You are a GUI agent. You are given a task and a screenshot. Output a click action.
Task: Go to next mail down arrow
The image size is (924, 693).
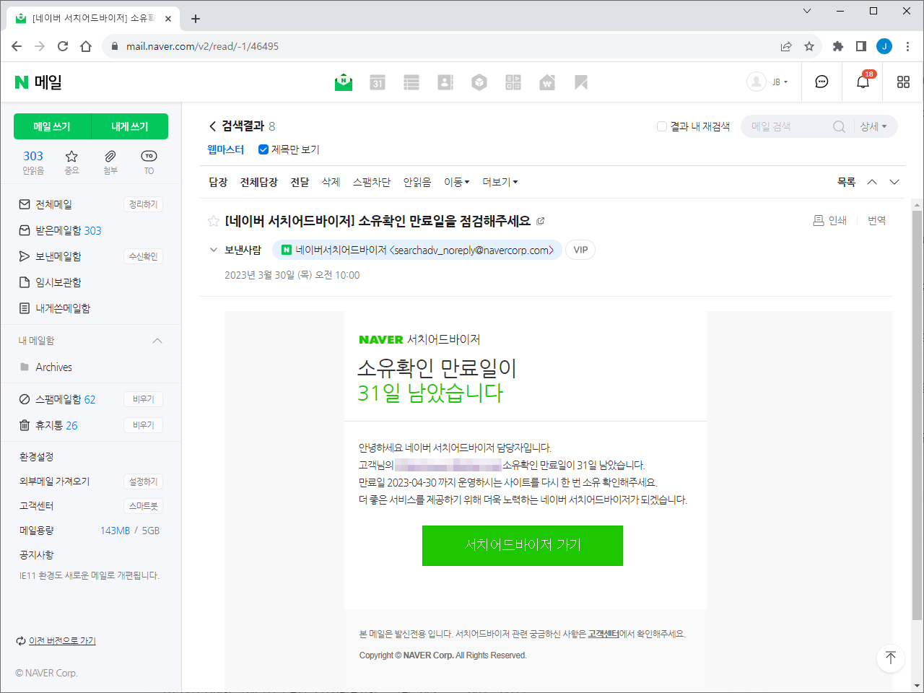pos(894,182)
